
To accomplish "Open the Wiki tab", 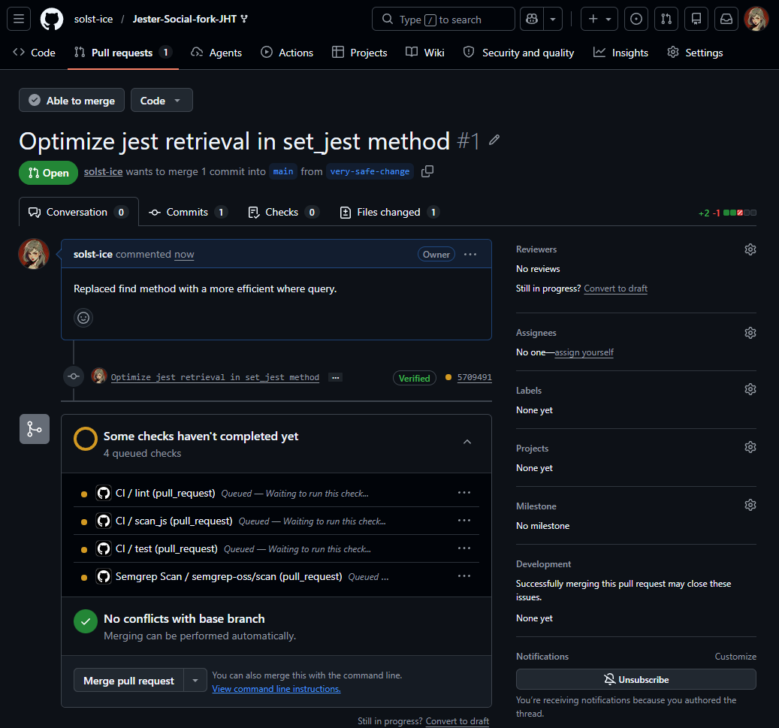I will click(425, 53).
